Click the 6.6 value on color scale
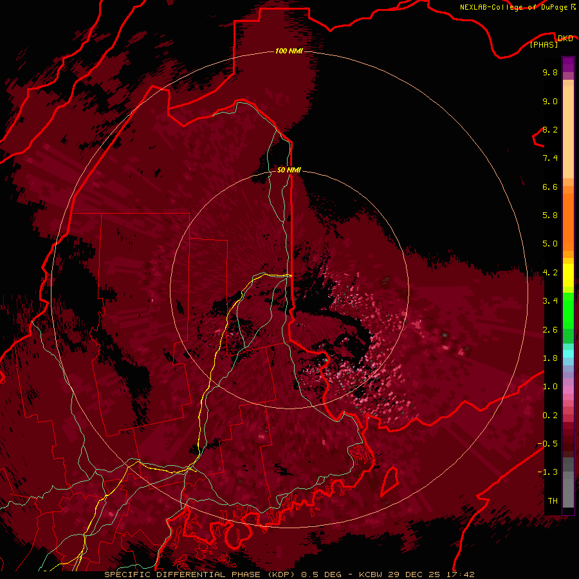The image size is (579, 579). [550, 187]
